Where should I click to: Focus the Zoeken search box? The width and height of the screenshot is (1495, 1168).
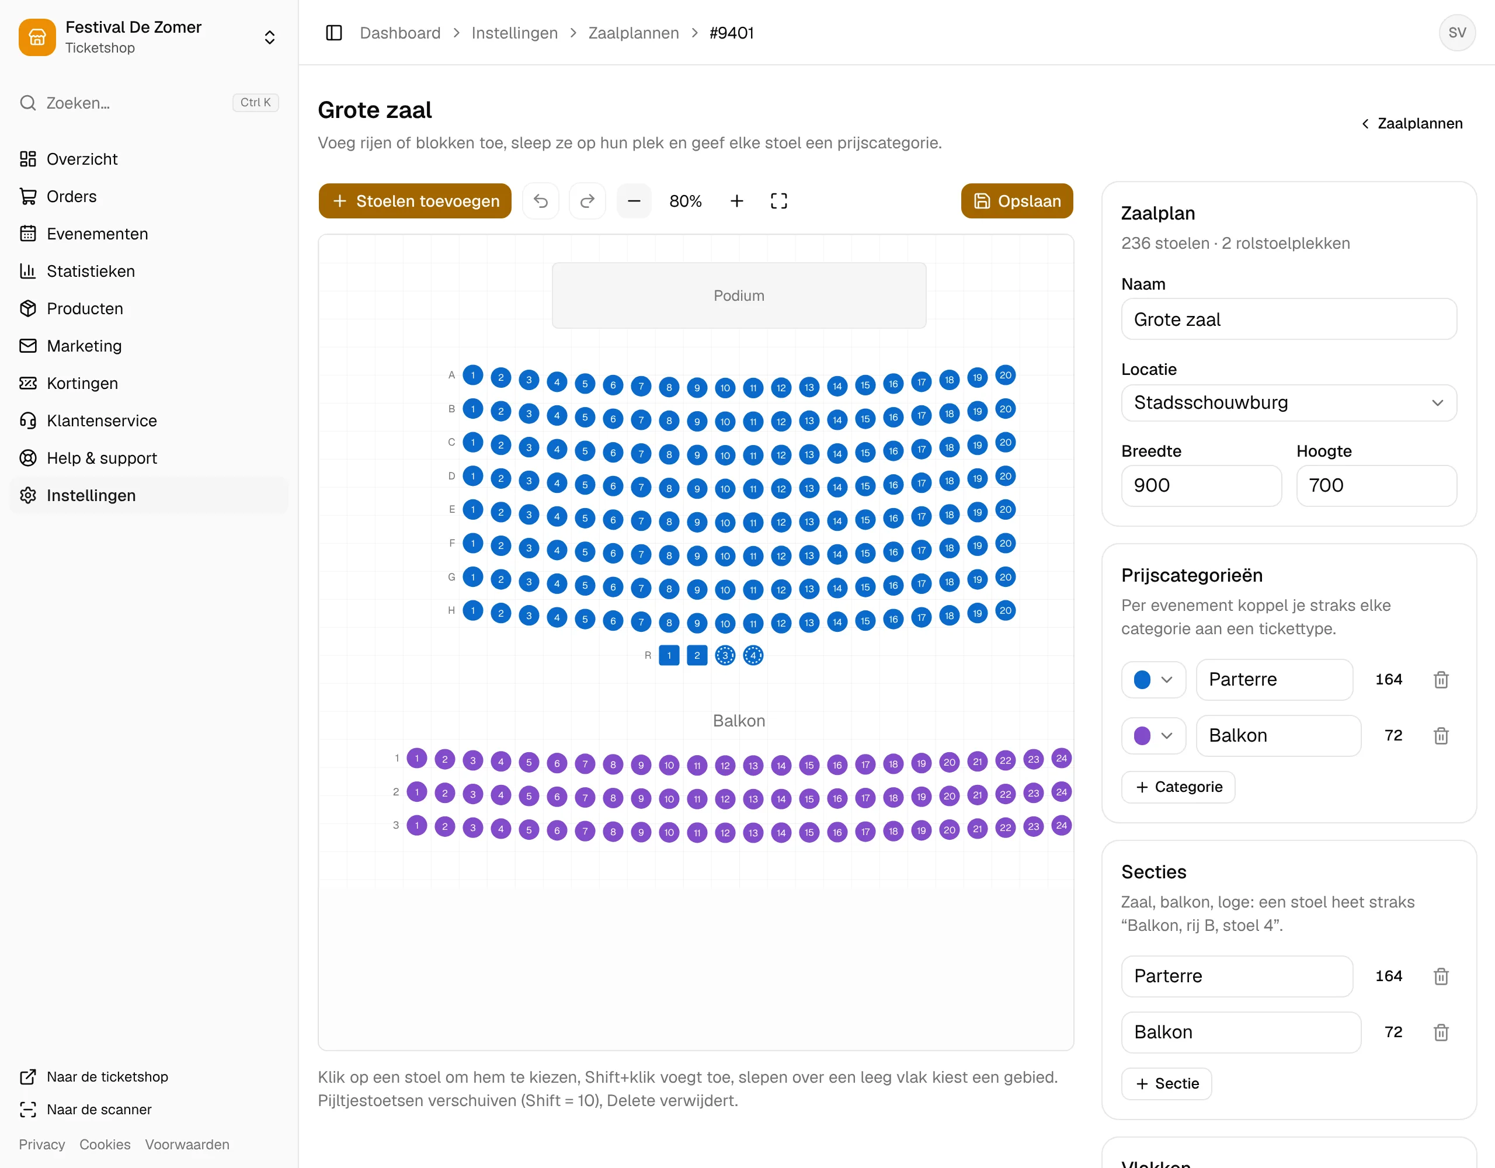click(148, 103)
